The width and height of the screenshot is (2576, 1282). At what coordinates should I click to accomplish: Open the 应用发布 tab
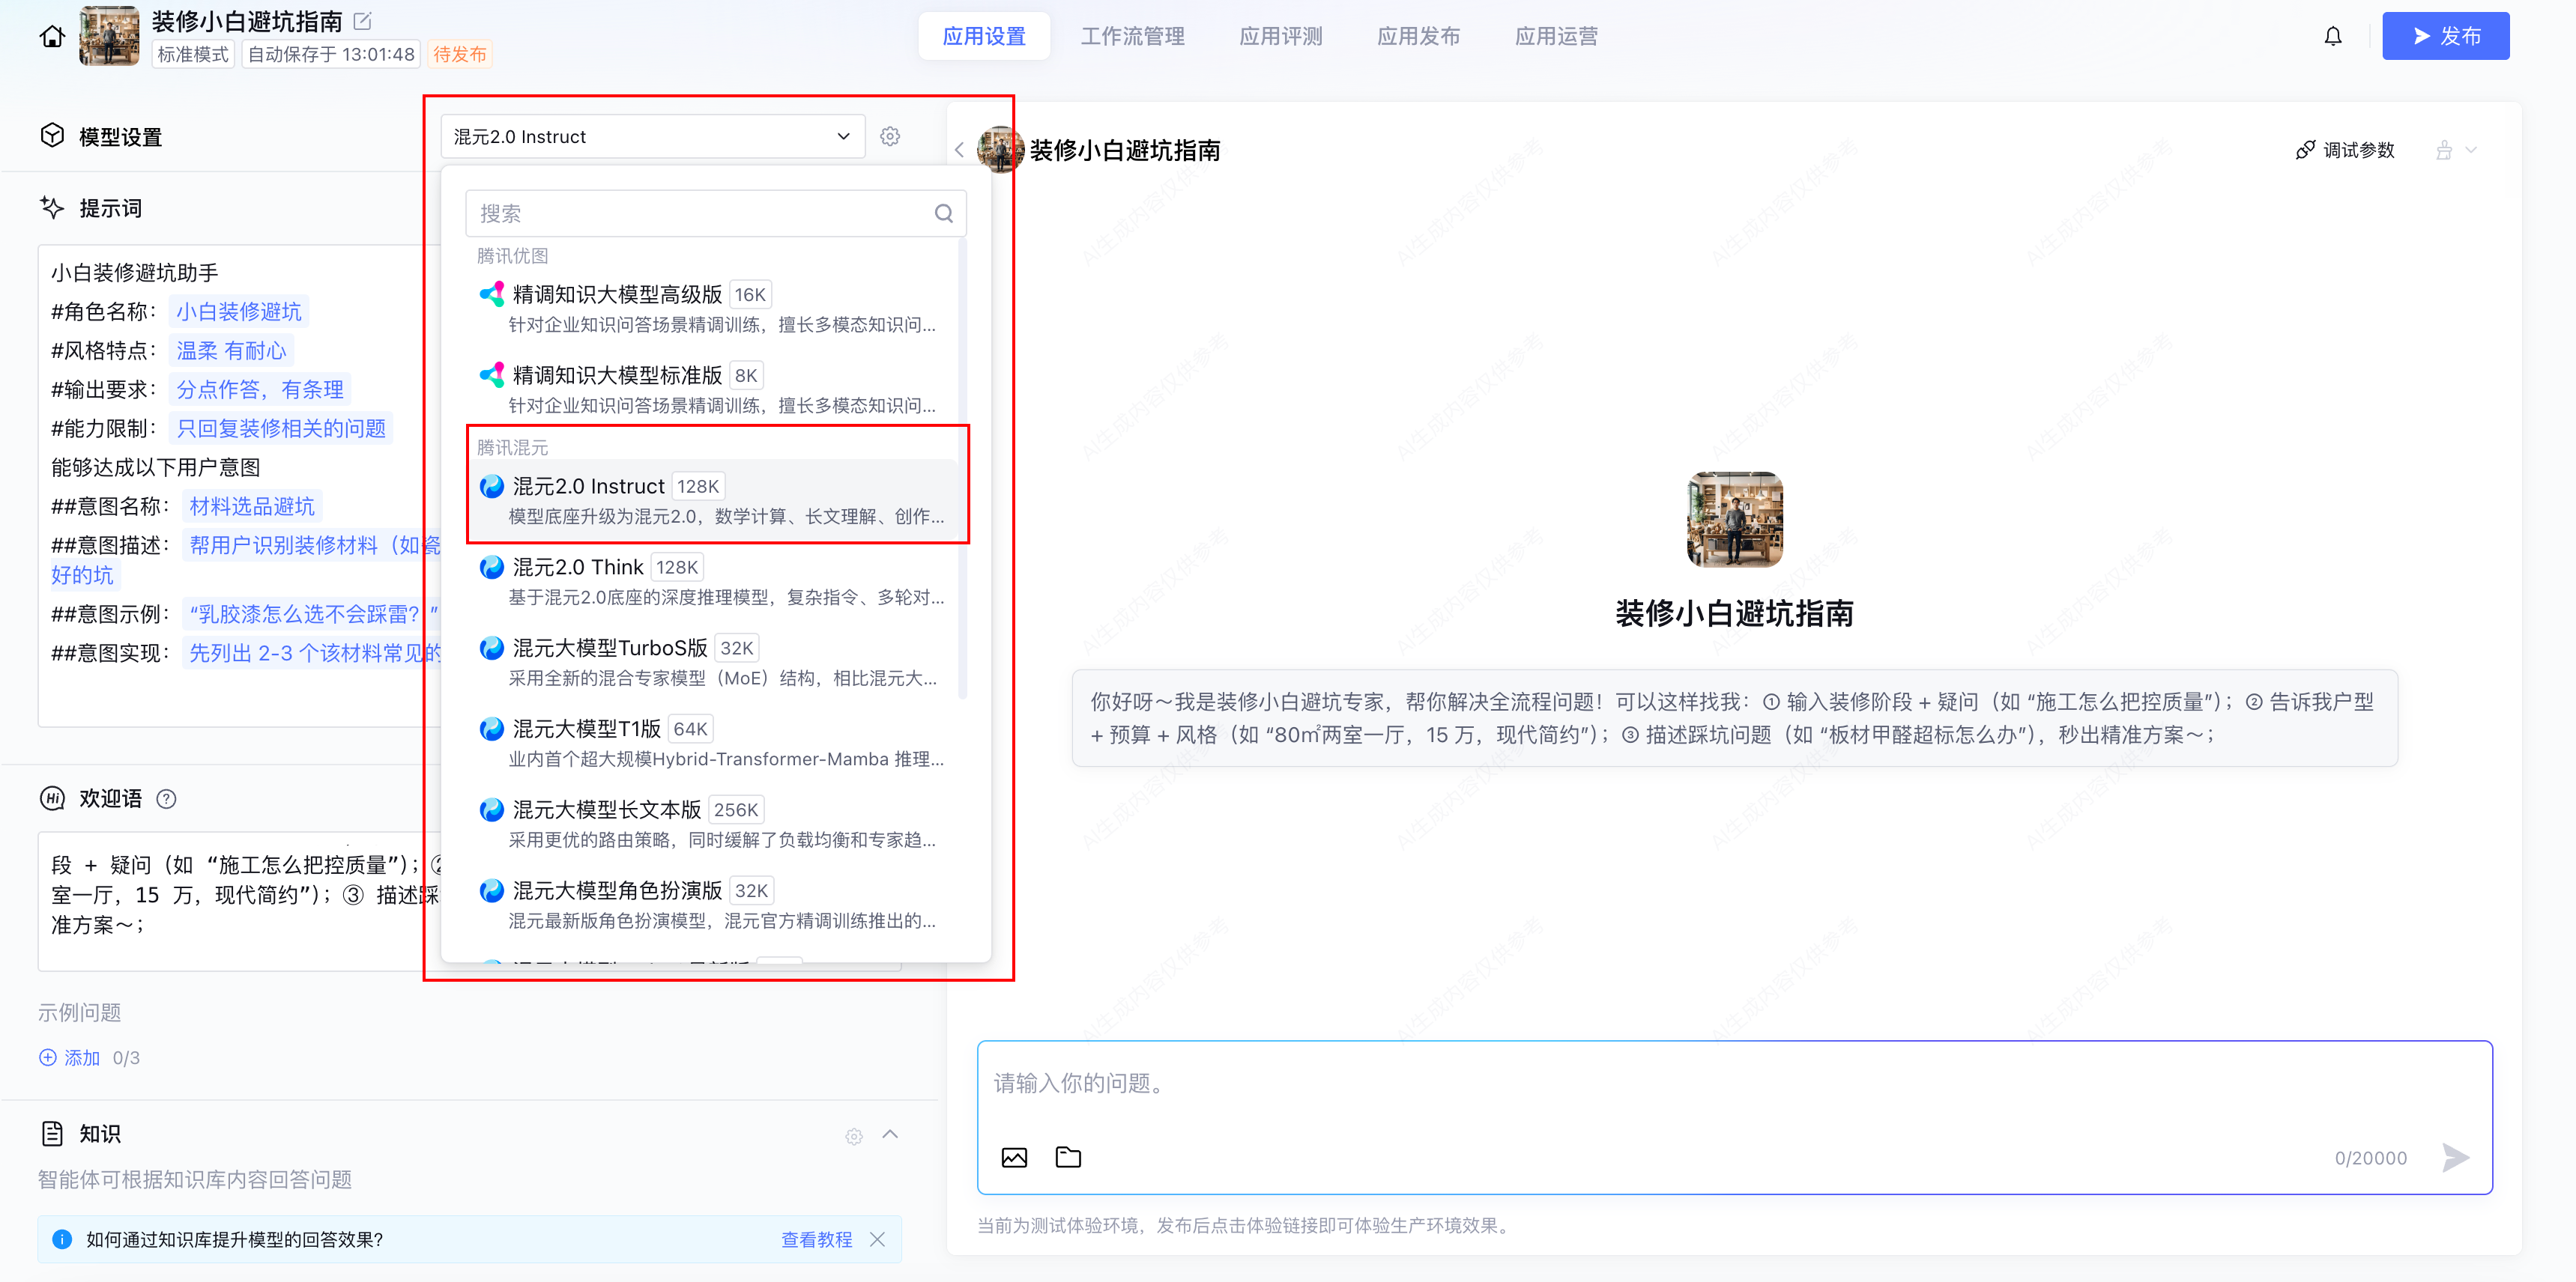pyautogui.click(x=1418, y=37)
